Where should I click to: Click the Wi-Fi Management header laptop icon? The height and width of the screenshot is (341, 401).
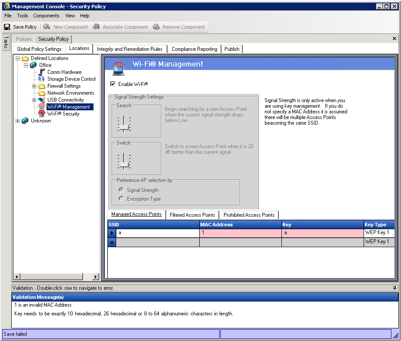pos(118,69)
